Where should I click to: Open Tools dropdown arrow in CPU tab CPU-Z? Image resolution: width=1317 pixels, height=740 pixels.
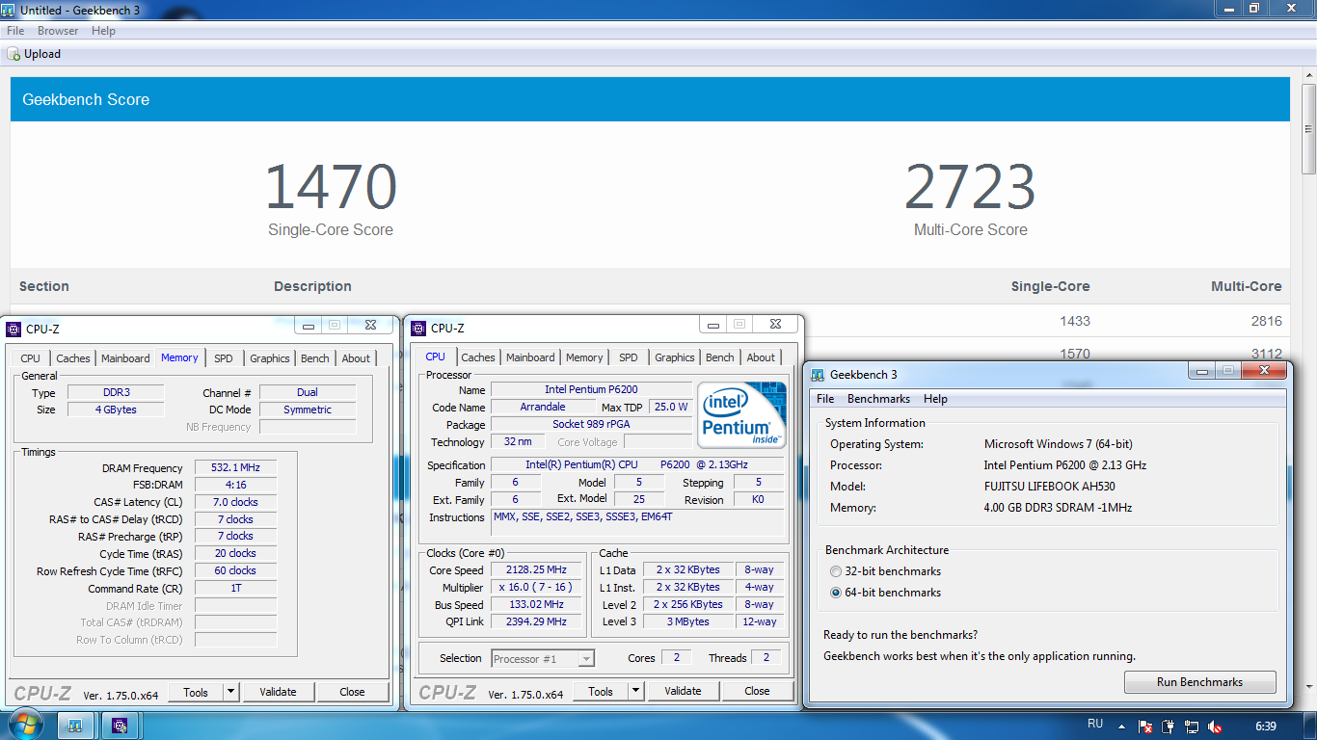click(x=635, y=691)
